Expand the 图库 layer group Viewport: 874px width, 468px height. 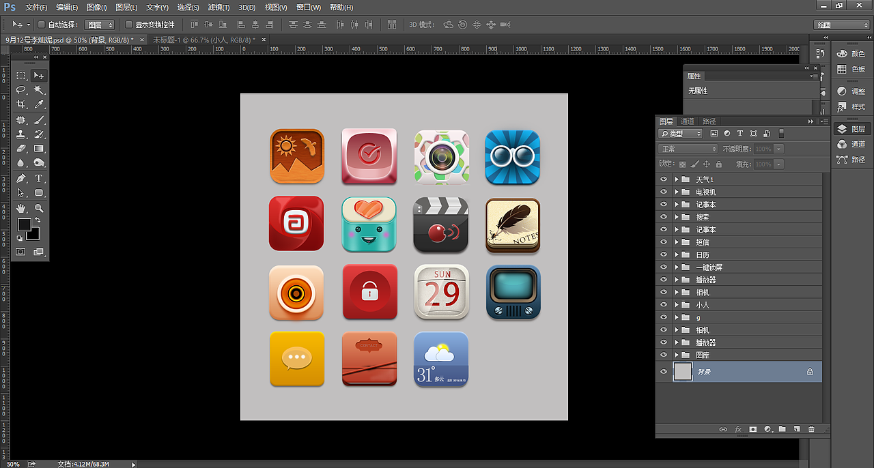[677, 355]
